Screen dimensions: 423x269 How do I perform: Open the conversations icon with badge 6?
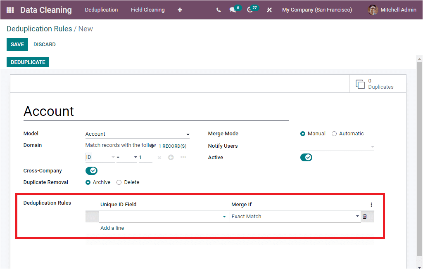click(x=233, y=10)
